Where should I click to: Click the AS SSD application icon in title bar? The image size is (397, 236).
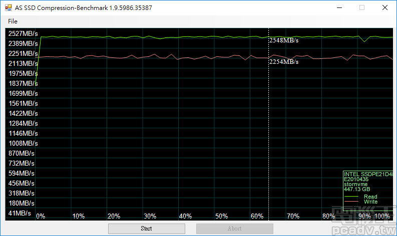(9, 7)
